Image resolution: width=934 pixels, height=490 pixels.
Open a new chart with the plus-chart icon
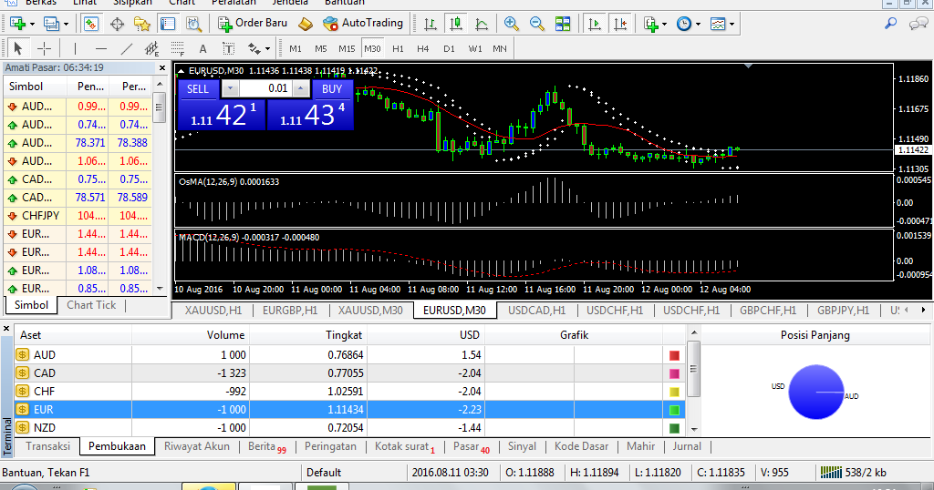[x=17, y=24]
